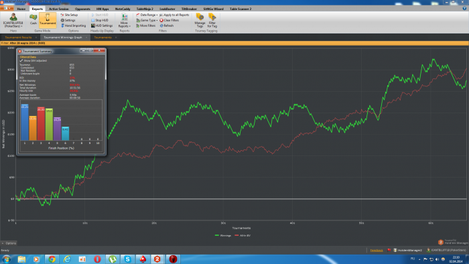Open the LeakBuster tab
The image size is (469, 264).
pyautogui.click(x=167, y=9)
